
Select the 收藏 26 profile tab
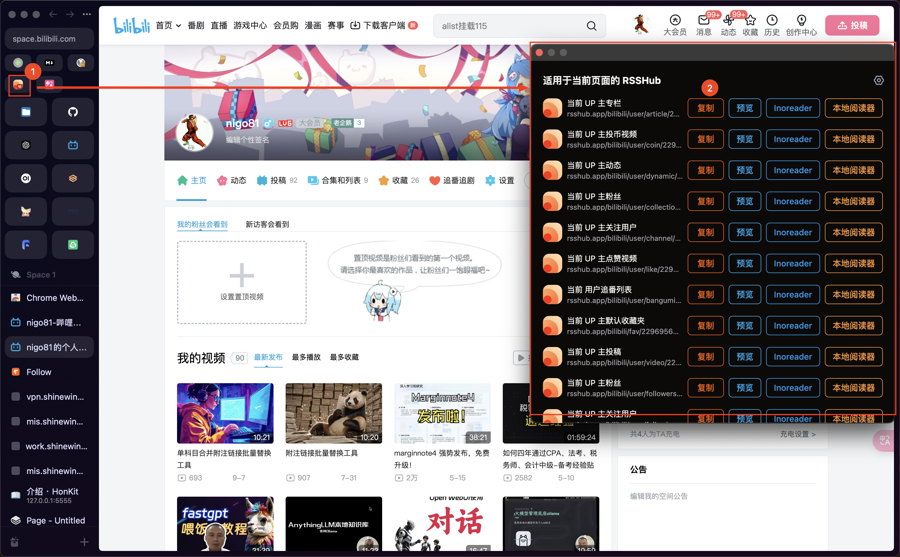(x=399, y=180)
